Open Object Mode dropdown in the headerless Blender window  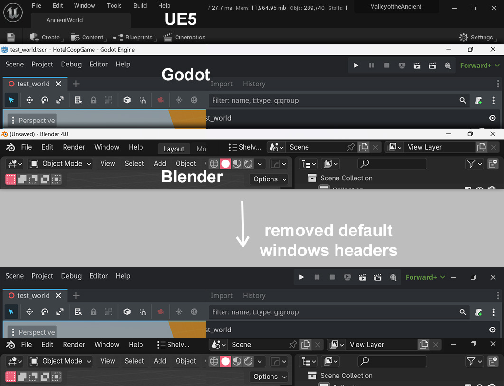60,361
